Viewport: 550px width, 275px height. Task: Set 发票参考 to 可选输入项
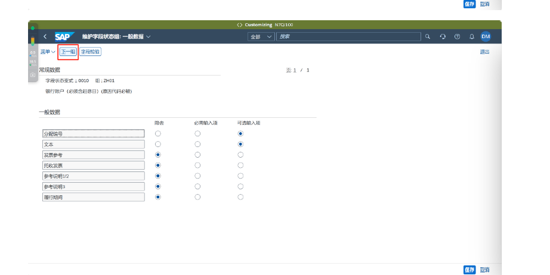[x=240, y=155]
